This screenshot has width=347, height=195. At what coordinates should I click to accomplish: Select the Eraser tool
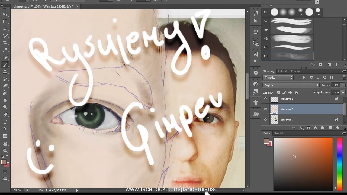pos(5,86)
